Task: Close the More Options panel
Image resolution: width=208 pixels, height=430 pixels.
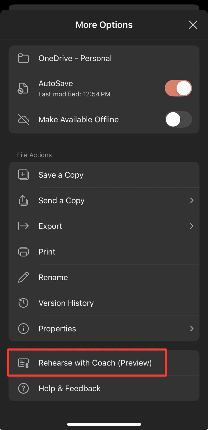Action: tap(193, 25)
